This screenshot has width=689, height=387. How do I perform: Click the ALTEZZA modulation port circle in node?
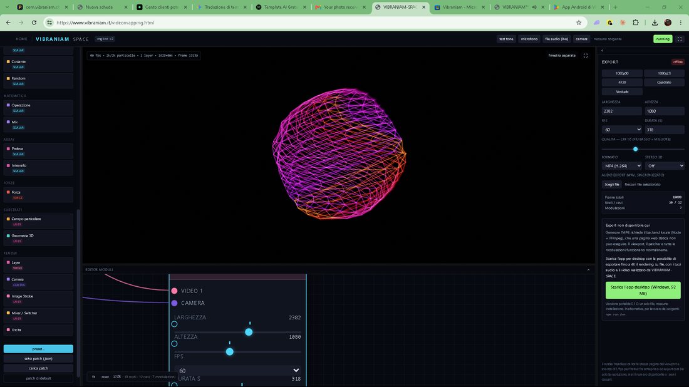tap(175, 344)
